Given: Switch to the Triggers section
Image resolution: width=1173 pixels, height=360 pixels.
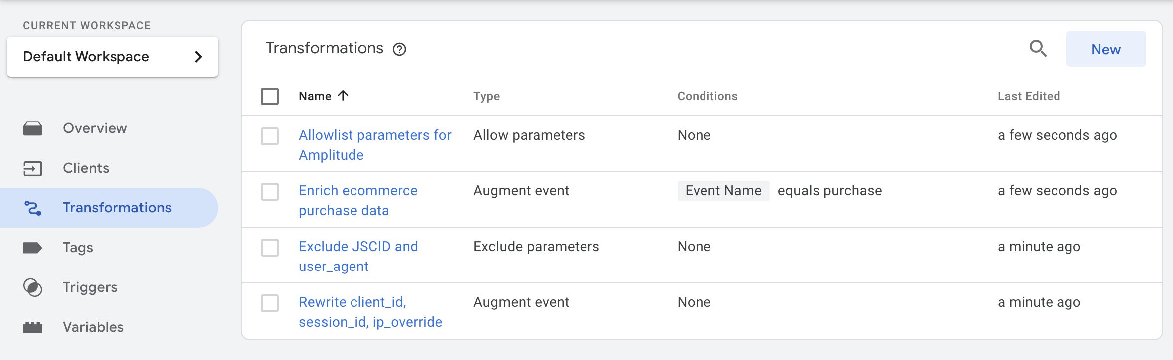Looking at the screenshot, I should point(90,287).
